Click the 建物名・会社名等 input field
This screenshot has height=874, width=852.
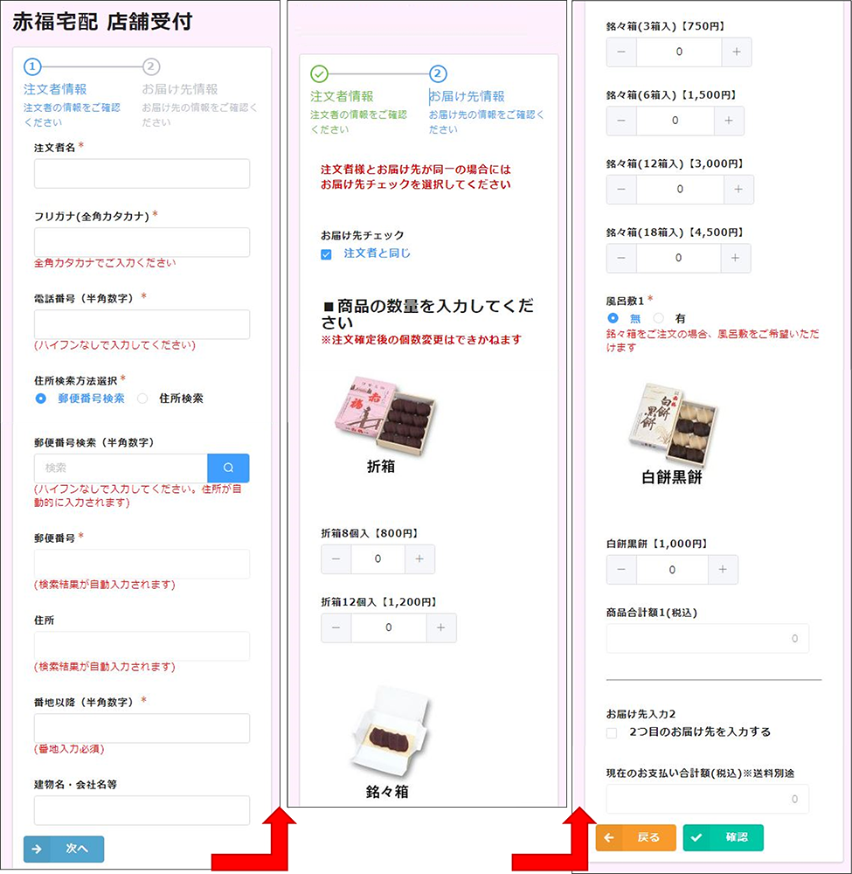(142, 810)
